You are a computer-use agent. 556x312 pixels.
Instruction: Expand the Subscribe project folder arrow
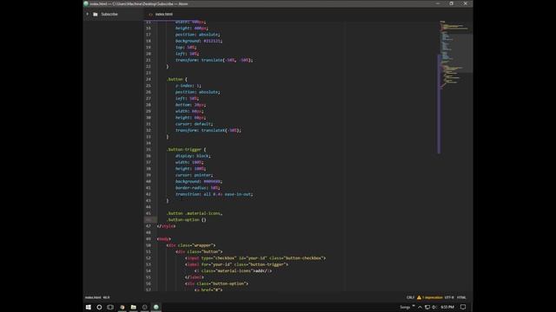pyautogui.click(x=87, y=14)
